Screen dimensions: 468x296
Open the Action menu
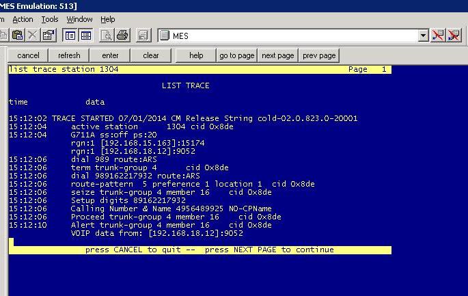23,19
